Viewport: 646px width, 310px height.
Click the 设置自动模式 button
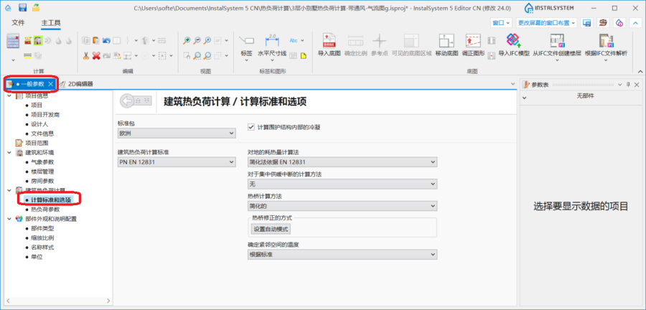[271, 229]
